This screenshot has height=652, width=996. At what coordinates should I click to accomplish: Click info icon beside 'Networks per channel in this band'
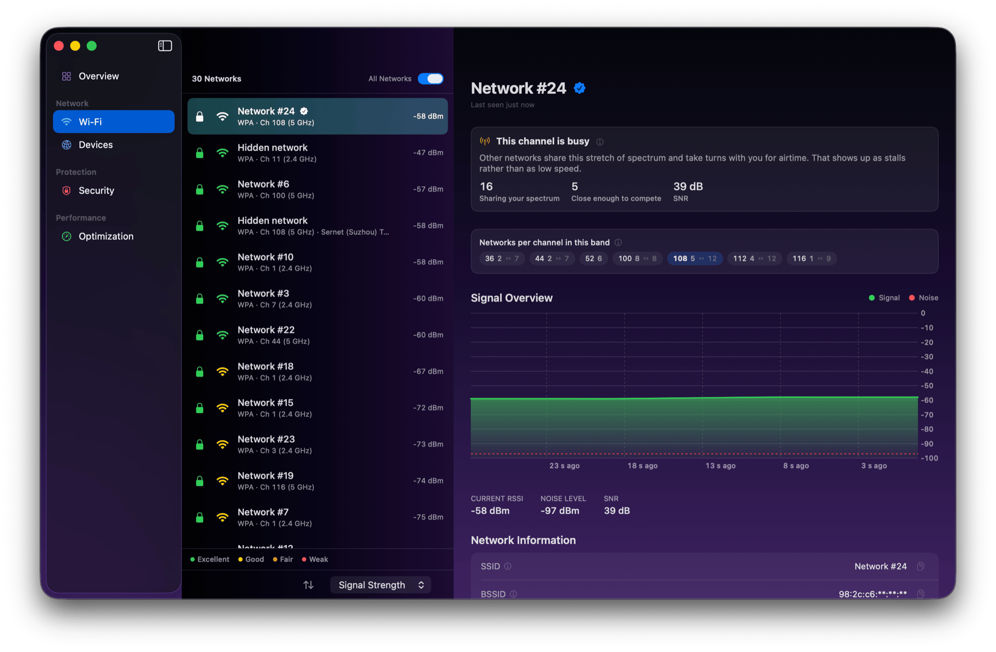coord(618,242)
